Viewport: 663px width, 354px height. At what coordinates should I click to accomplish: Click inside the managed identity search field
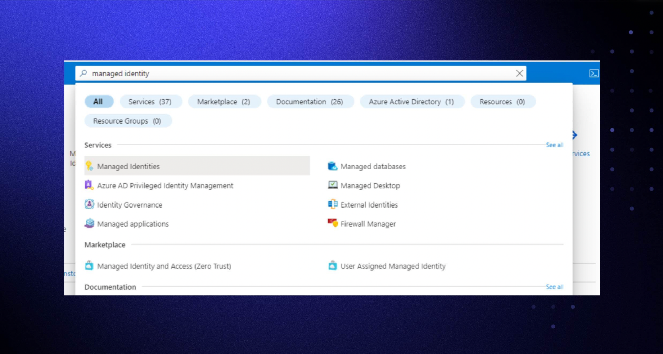(x=300, y=73)
